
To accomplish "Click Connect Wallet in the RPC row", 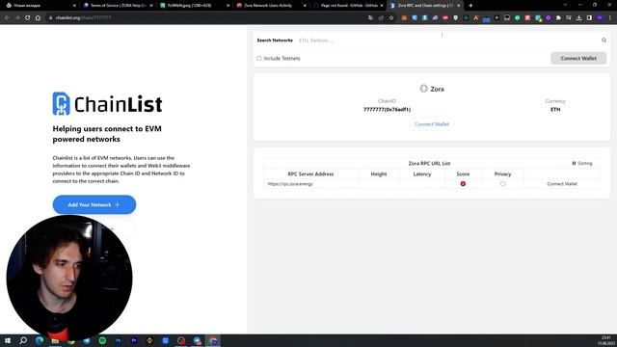I will click(x=562, y=184).
